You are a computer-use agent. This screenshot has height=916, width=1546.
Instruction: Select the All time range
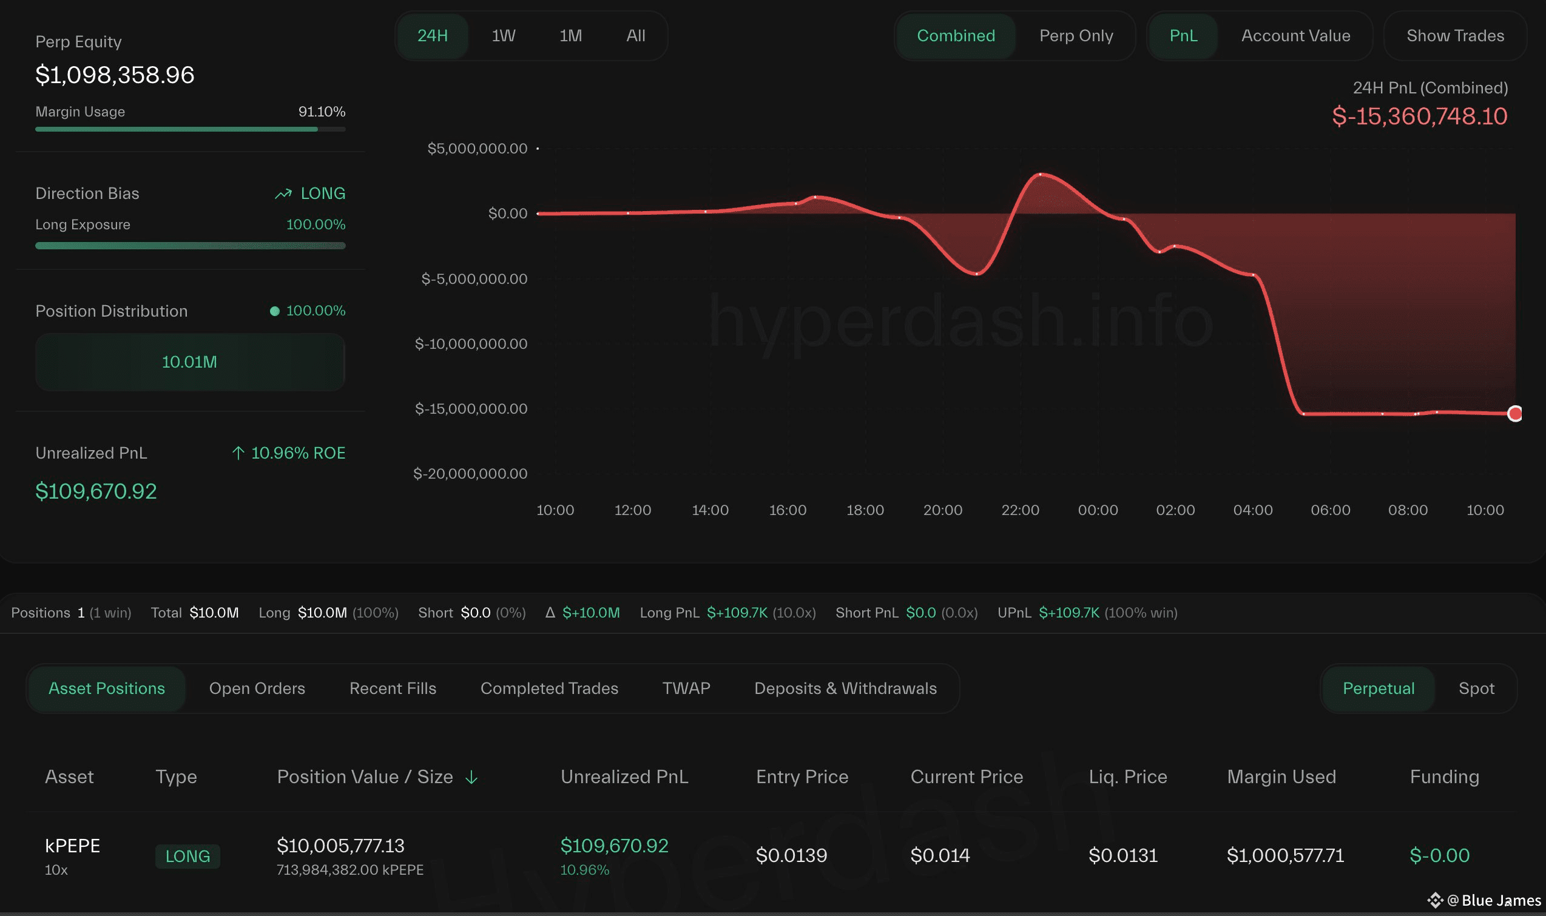(x=635, y=36)
